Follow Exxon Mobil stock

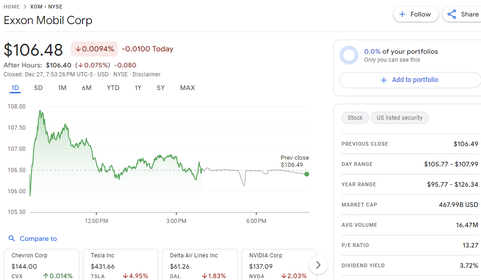click(x=415, y=15)
